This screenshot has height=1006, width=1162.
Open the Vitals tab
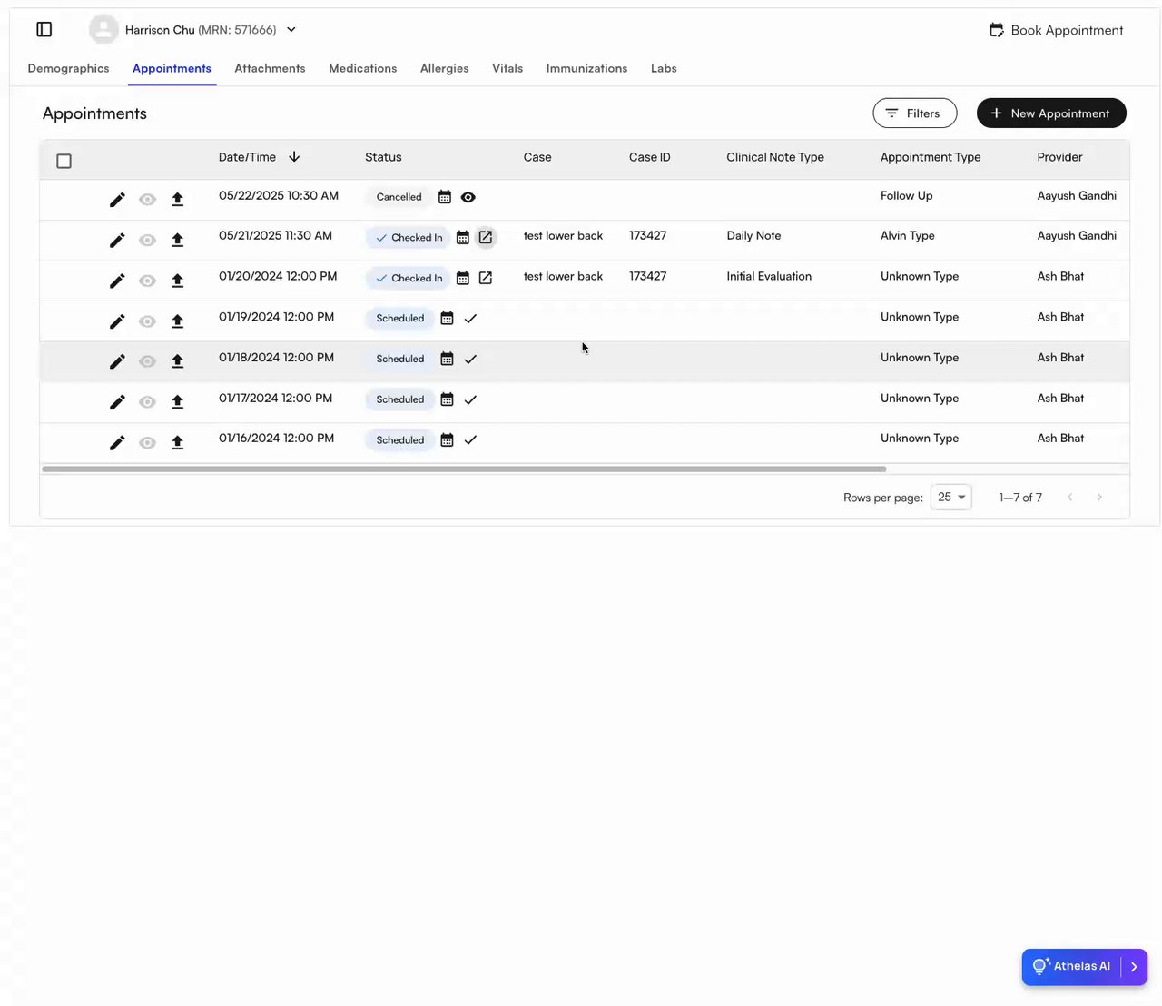(507, 68)
